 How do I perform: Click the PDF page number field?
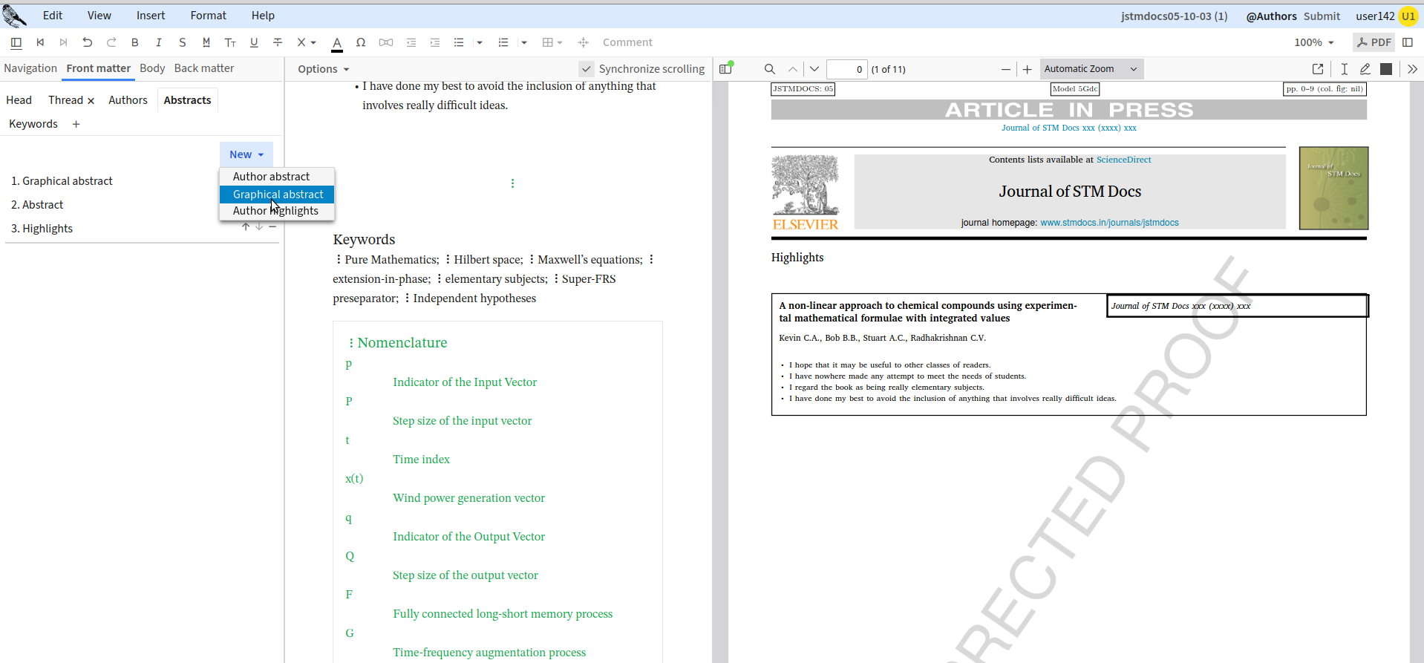point(846,69)
